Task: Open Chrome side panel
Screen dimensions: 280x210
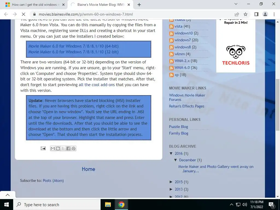Action: [256, 14]
